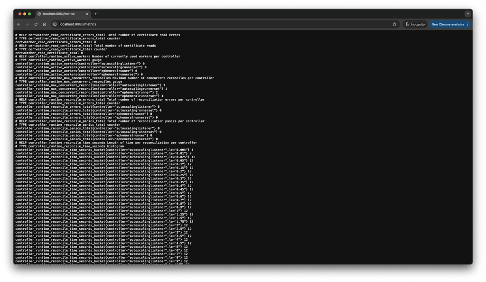
Task: Reload the metrics page
Action: point(36,24)
